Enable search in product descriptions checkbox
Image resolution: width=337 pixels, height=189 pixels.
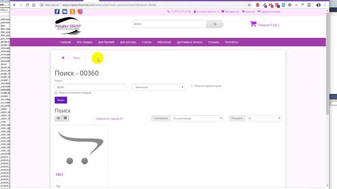tap(56, 92)
